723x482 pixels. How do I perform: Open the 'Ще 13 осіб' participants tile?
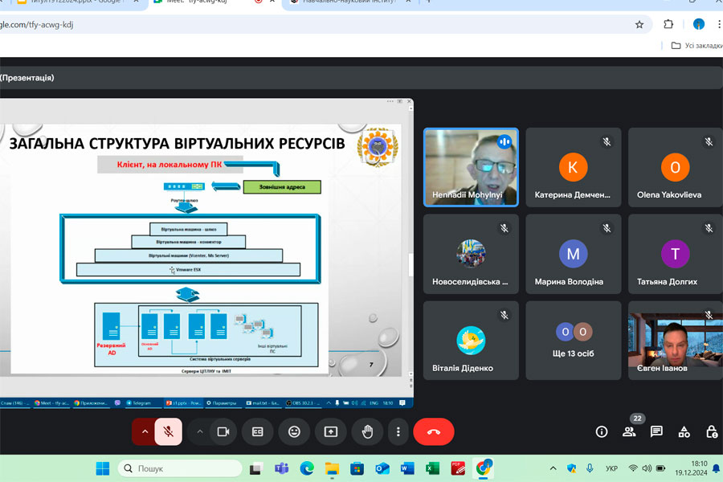coord(573,341)
